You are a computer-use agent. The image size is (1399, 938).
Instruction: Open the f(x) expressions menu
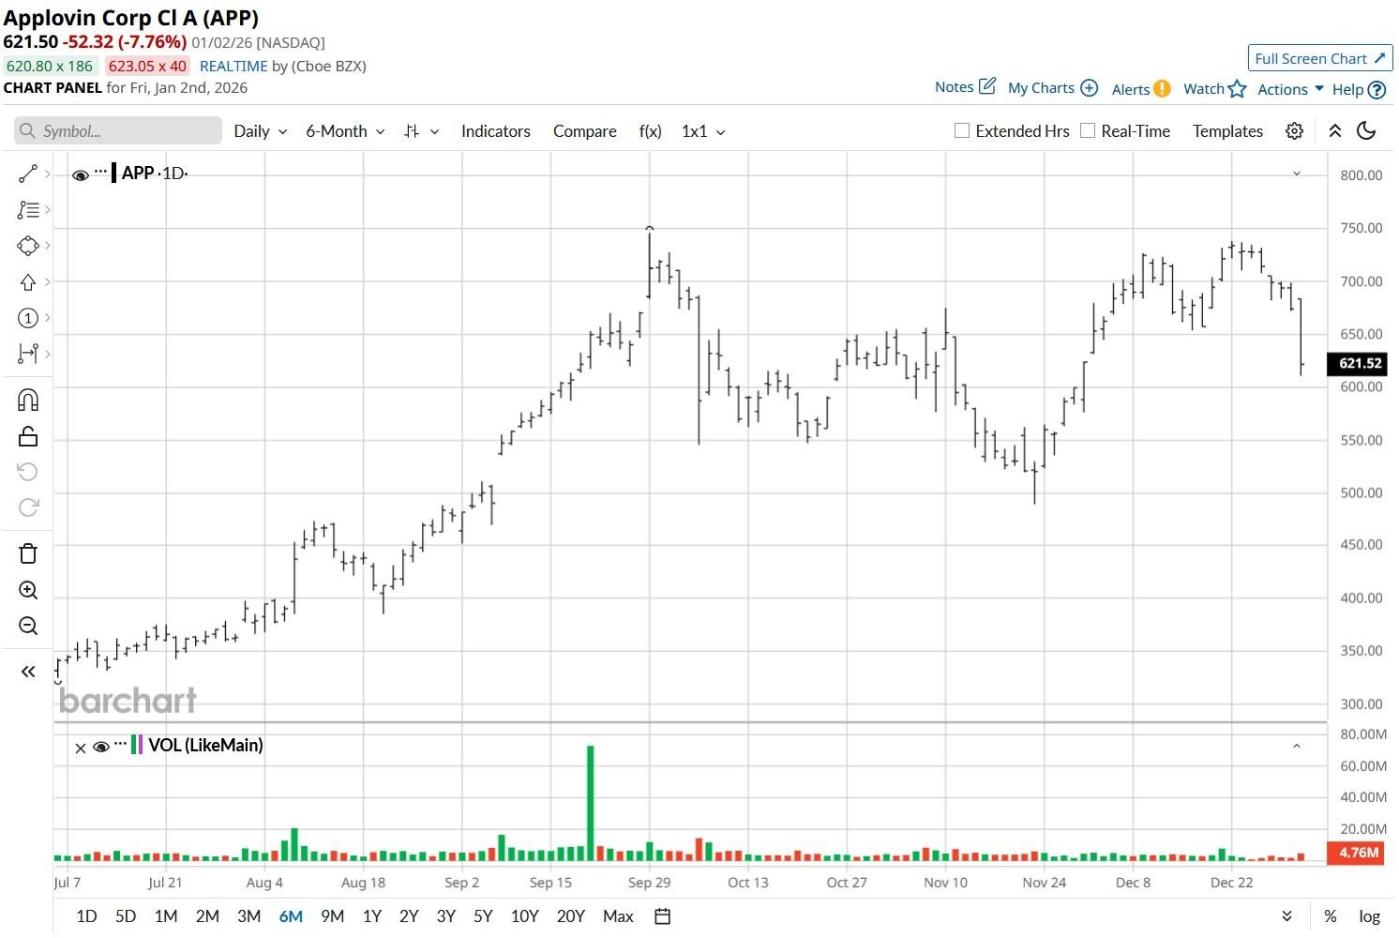[651, 131]
